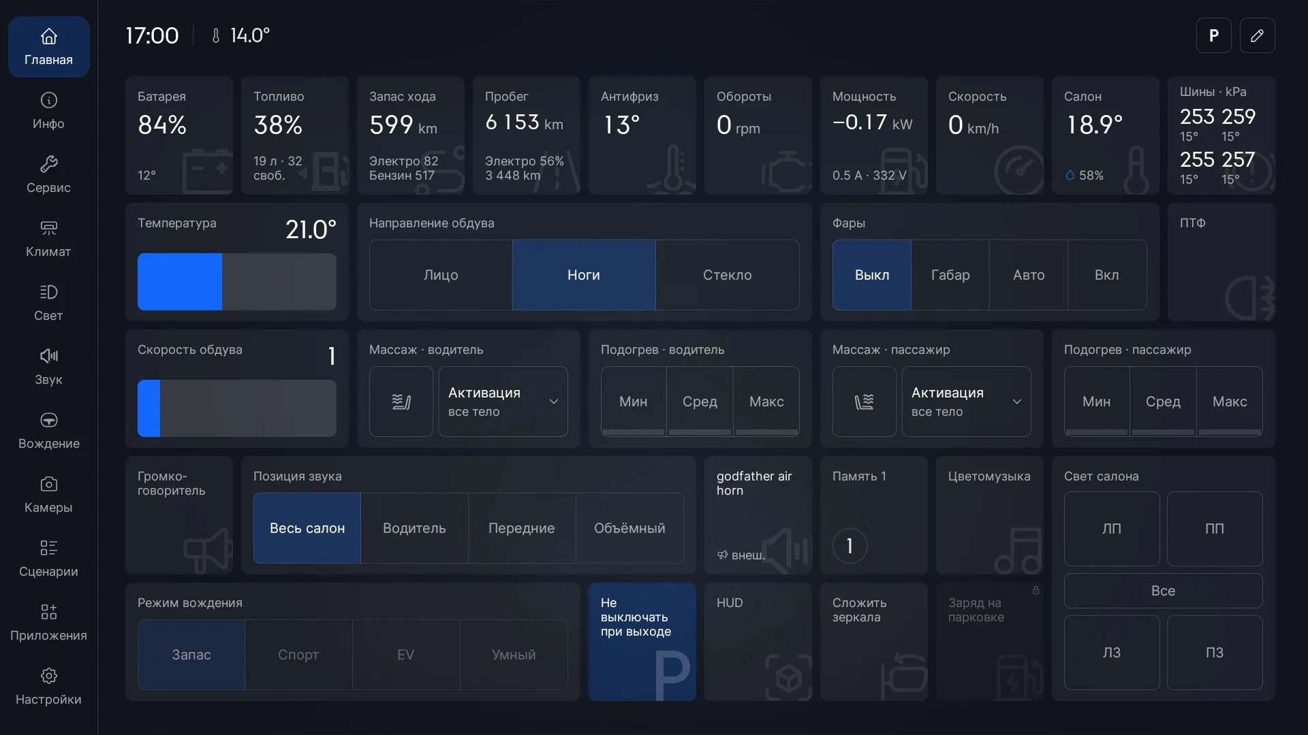Screen dimensions: 1308x735
Task: Set passenger seat heating to Сред
Action: click(x=1163, y=402)
